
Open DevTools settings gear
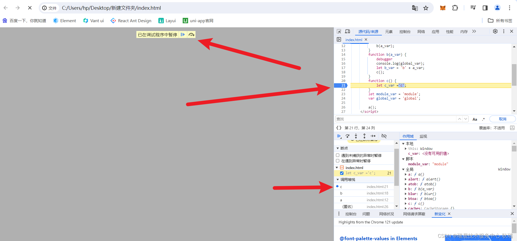pyautogui.click(x=495, y=31)
